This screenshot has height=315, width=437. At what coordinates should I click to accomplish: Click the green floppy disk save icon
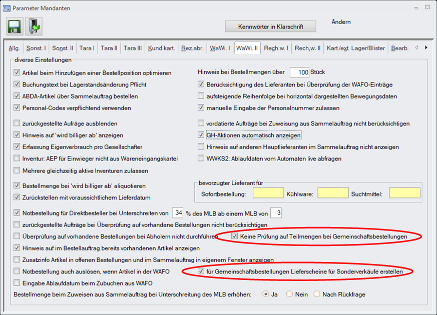(14, 26)
